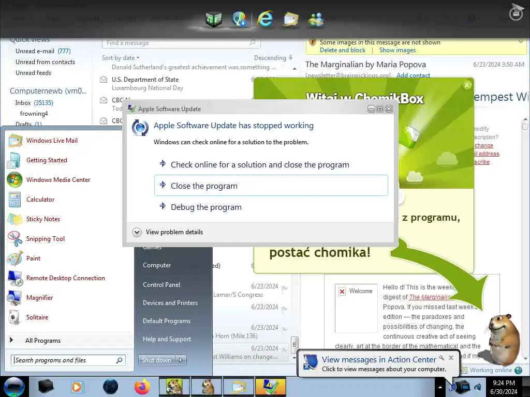530x397 pixels.
Task: Close the ChomikBox welcome popup
Action: point(467,85)
